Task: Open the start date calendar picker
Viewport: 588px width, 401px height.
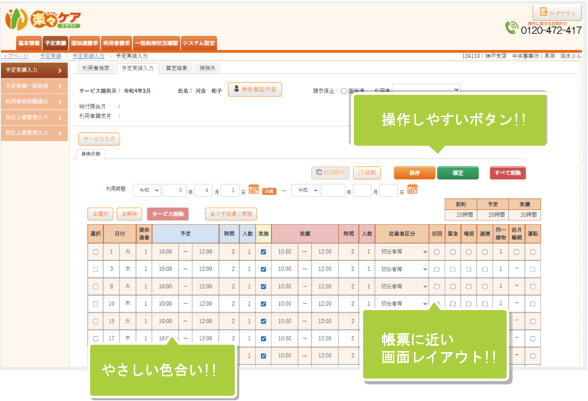Action: [254, 190]
